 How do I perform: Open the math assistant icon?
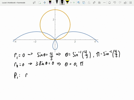pos(99,2)
